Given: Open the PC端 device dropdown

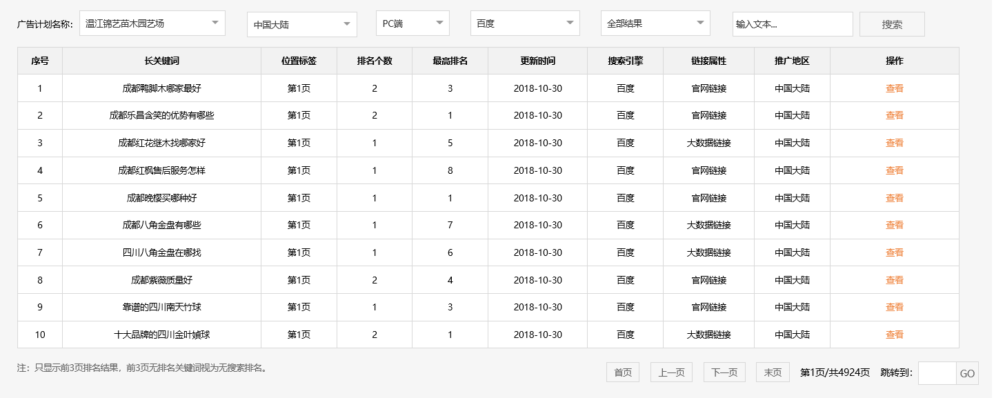Looking at the screenshot, I should (x=412, y=23).
